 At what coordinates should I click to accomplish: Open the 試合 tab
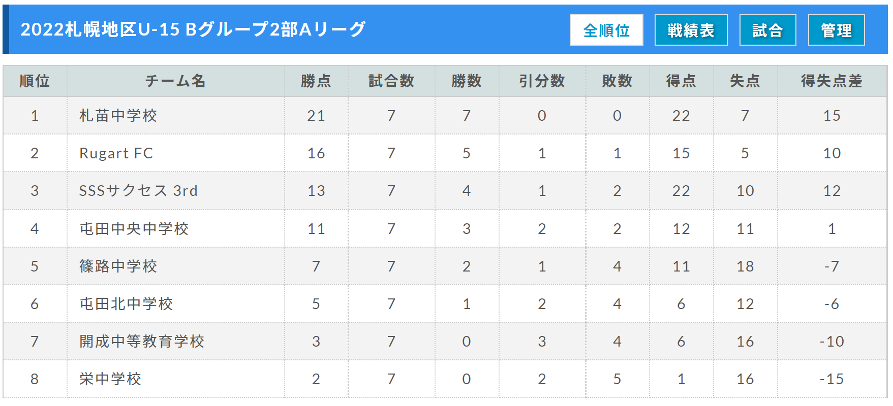(x=767, y=30)
